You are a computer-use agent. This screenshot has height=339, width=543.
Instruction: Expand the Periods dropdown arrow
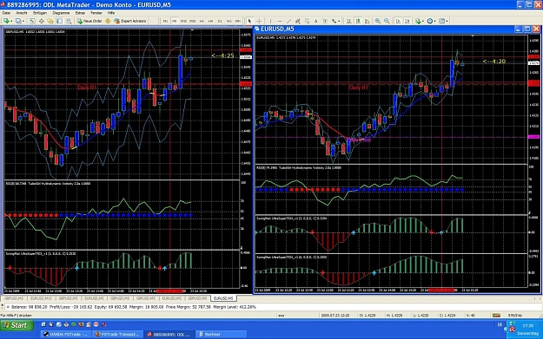pyautogui.click(x=435, y=21)
